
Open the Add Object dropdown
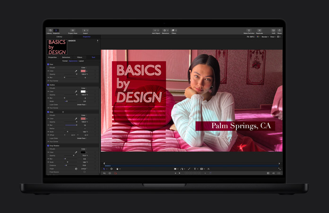click(x=156, y=31)
